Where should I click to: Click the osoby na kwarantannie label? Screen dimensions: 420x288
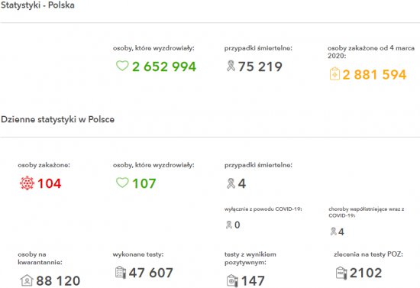(x=40, y=258)
